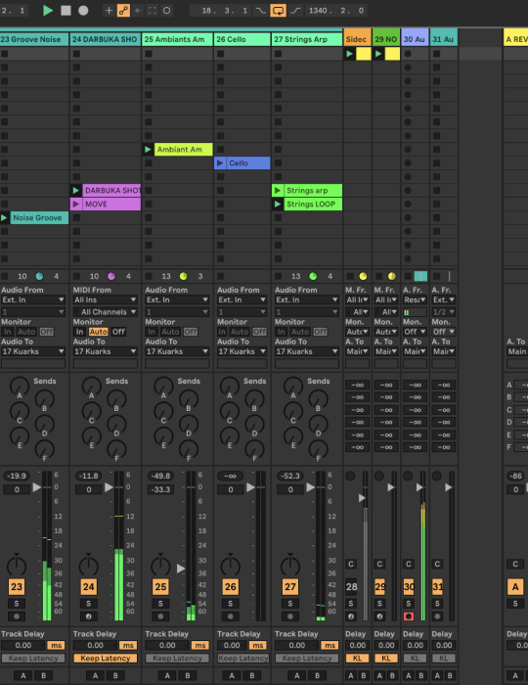Click the Session Record circle outline button
Viewport: 528px width, 685px height.
pyautogui.click(x=166, y=11)
